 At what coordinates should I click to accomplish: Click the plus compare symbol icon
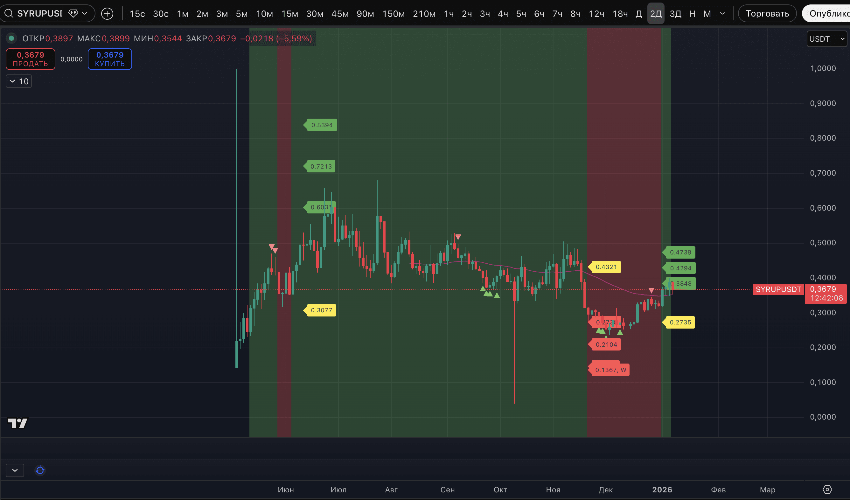[x=107, y=13]
